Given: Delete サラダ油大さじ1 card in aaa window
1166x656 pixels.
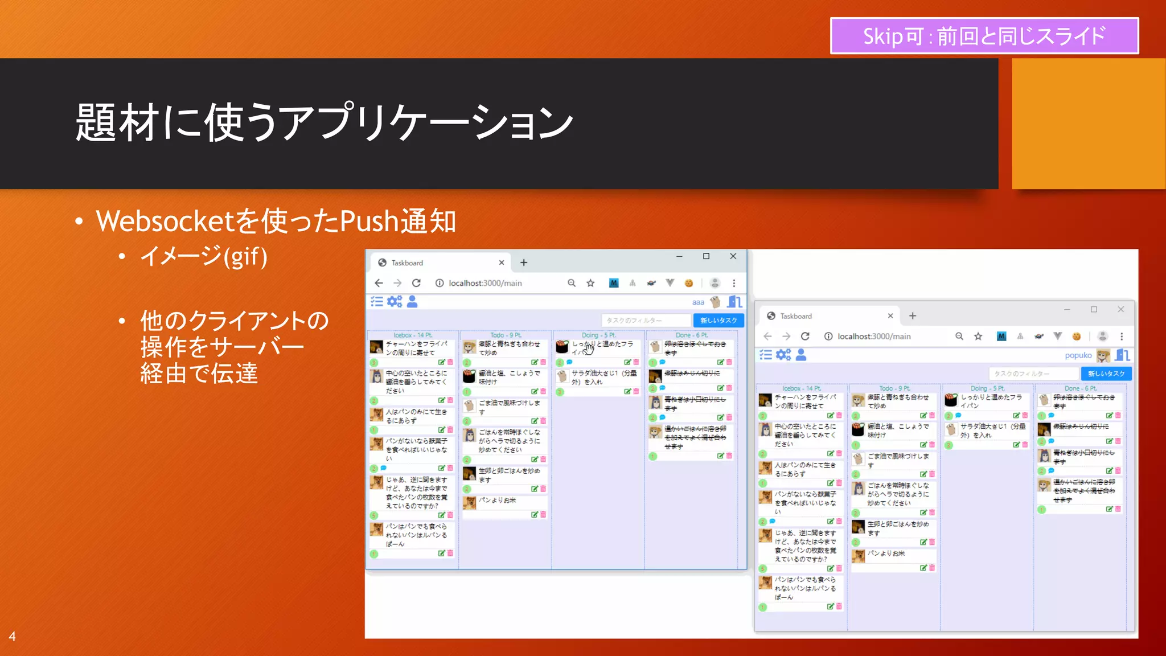Looking at the screenshot, I should tap(636, 391).
